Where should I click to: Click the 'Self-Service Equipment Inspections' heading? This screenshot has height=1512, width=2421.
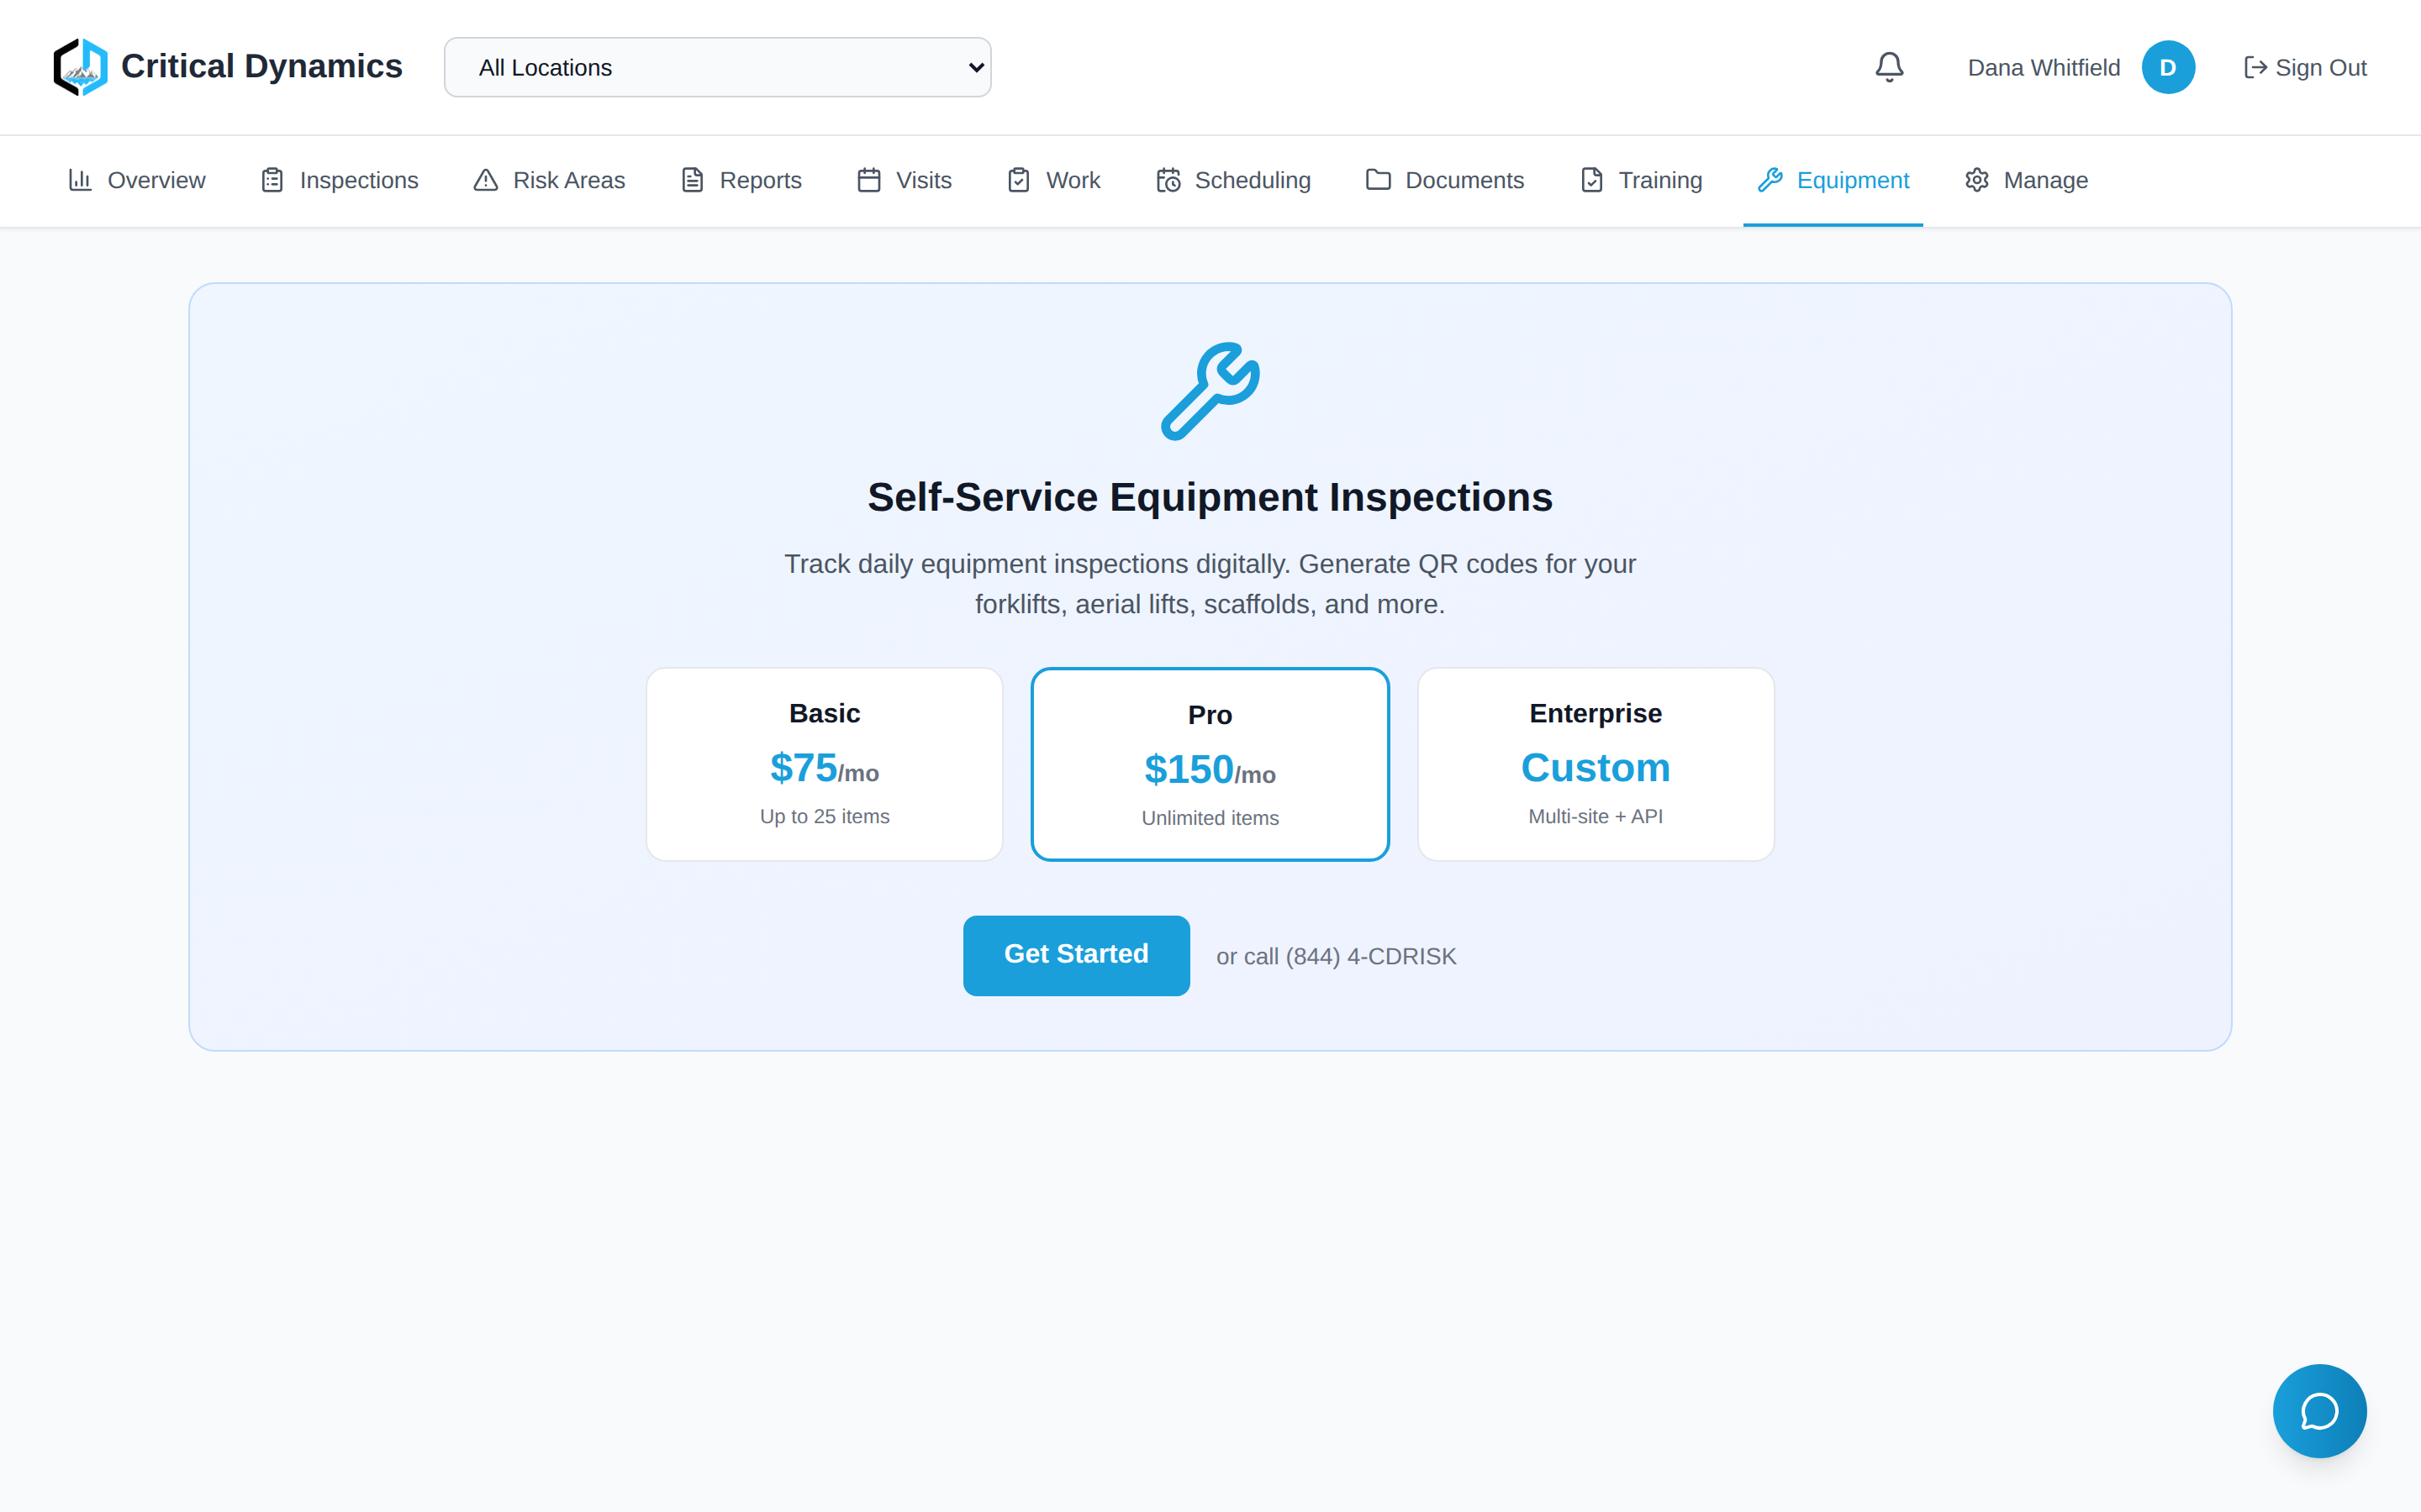[x=1210, y=497]
